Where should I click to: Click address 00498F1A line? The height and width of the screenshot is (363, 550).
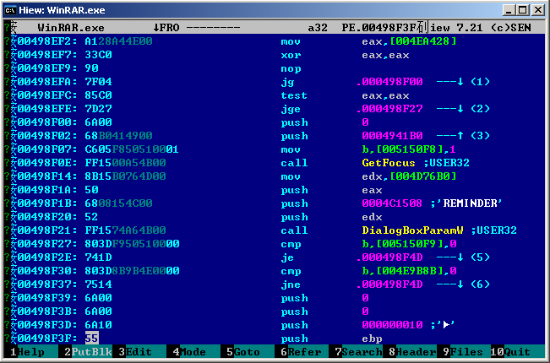(47, 190)
